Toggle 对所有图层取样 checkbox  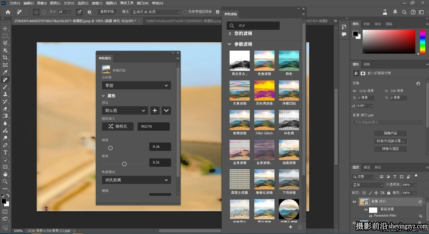coord(185,12)
